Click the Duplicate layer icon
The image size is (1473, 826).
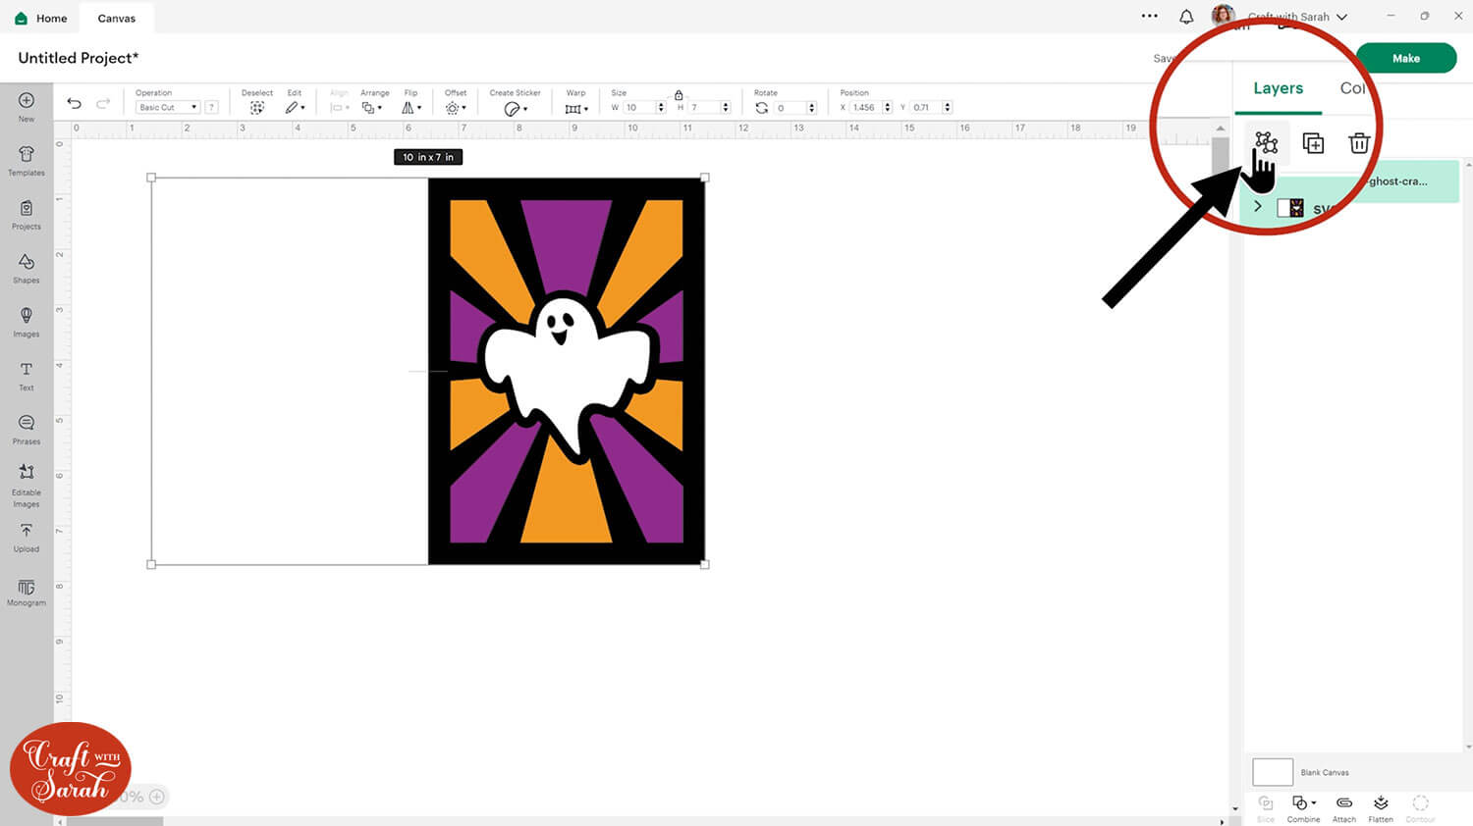click(x=1313, y=143)
